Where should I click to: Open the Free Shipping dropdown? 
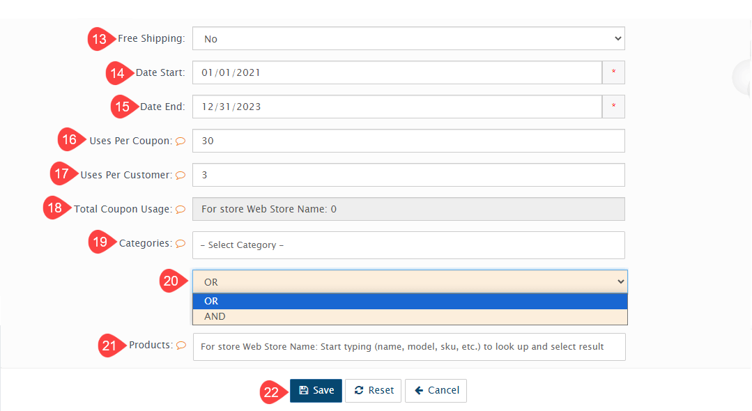click(408, 39)
